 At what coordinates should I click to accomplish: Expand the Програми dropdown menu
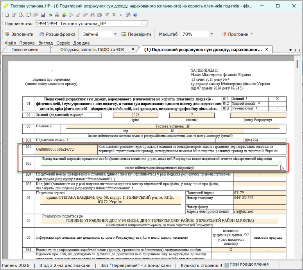237,34
